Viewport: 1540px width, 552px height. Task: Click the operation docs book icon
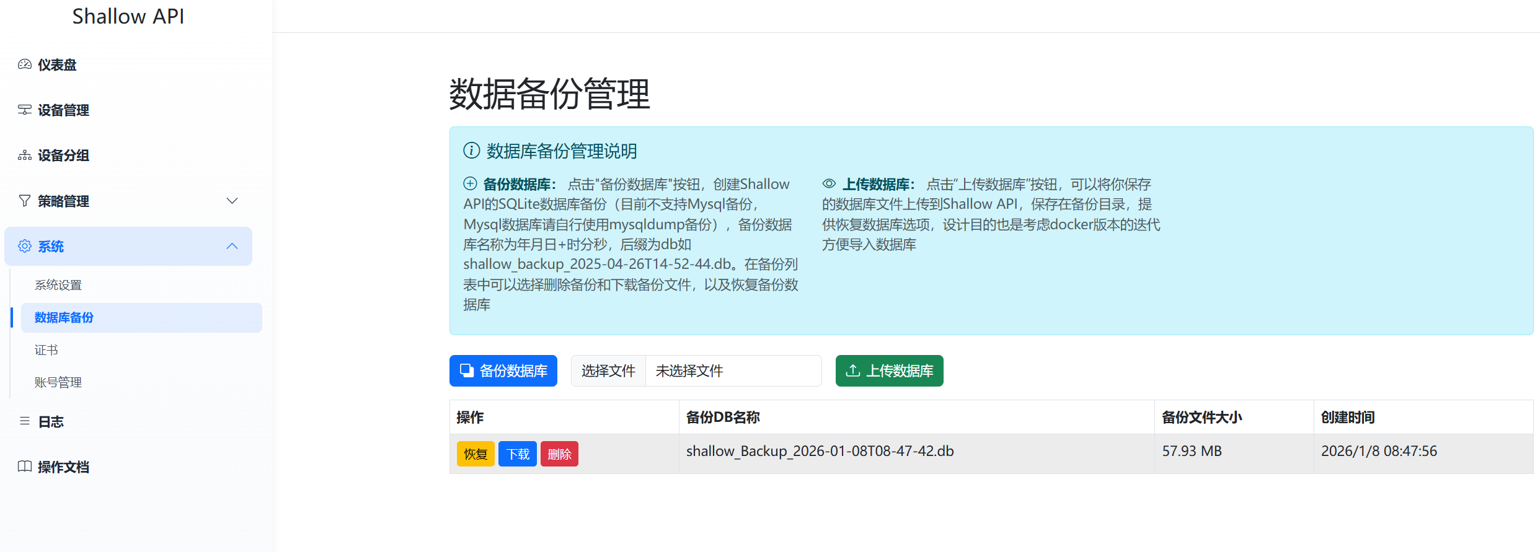coord(25,467)
